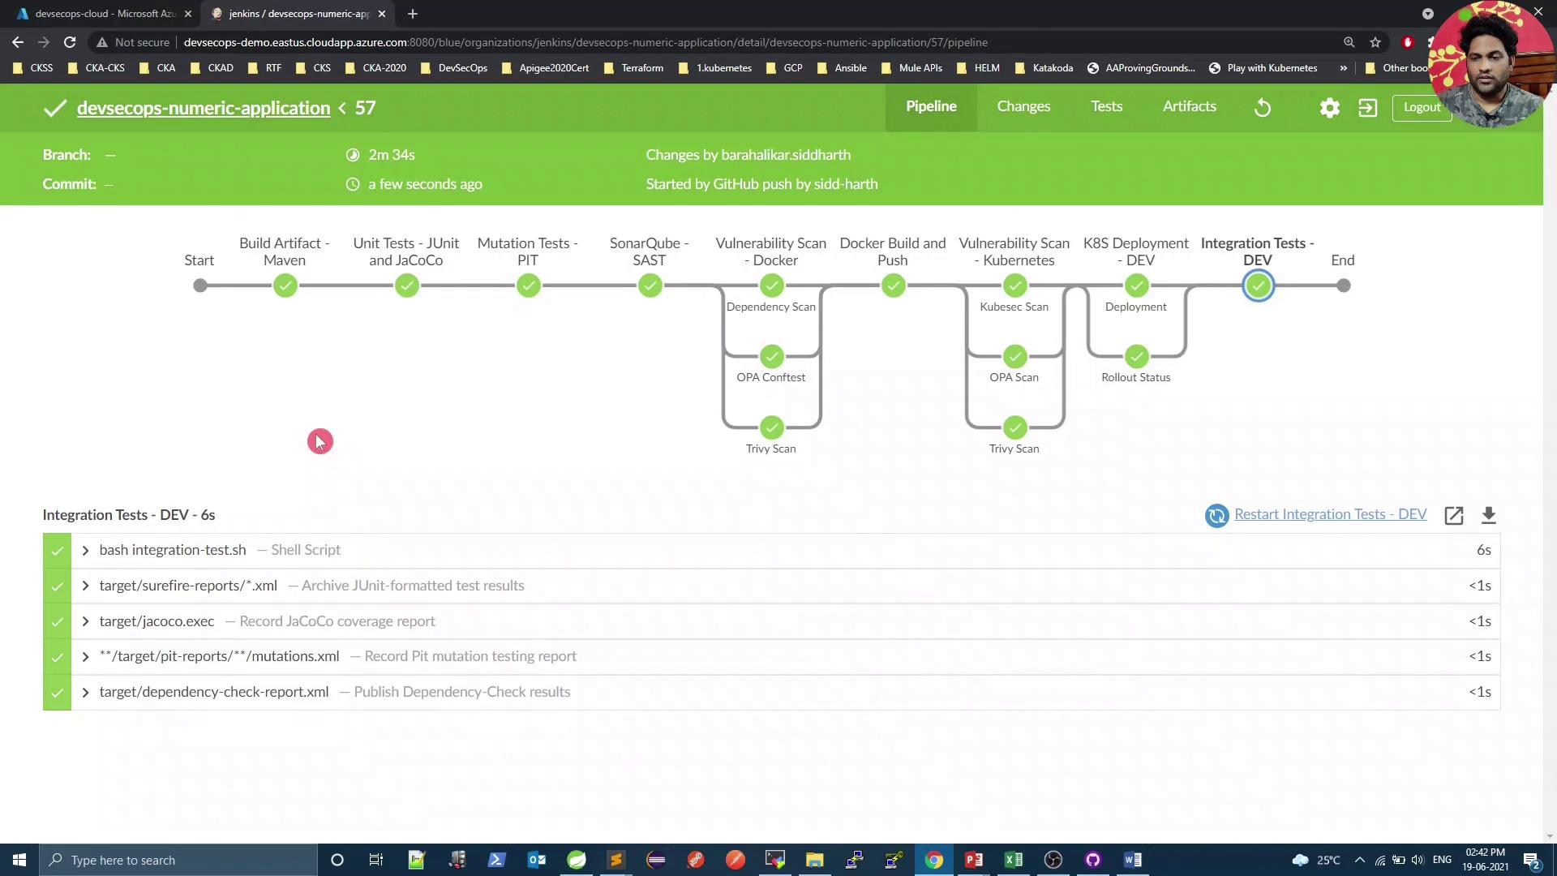Click the rerun pipeline icon in header
The width and height of the screenshot is (1557, 876).
coord(1263,107)
